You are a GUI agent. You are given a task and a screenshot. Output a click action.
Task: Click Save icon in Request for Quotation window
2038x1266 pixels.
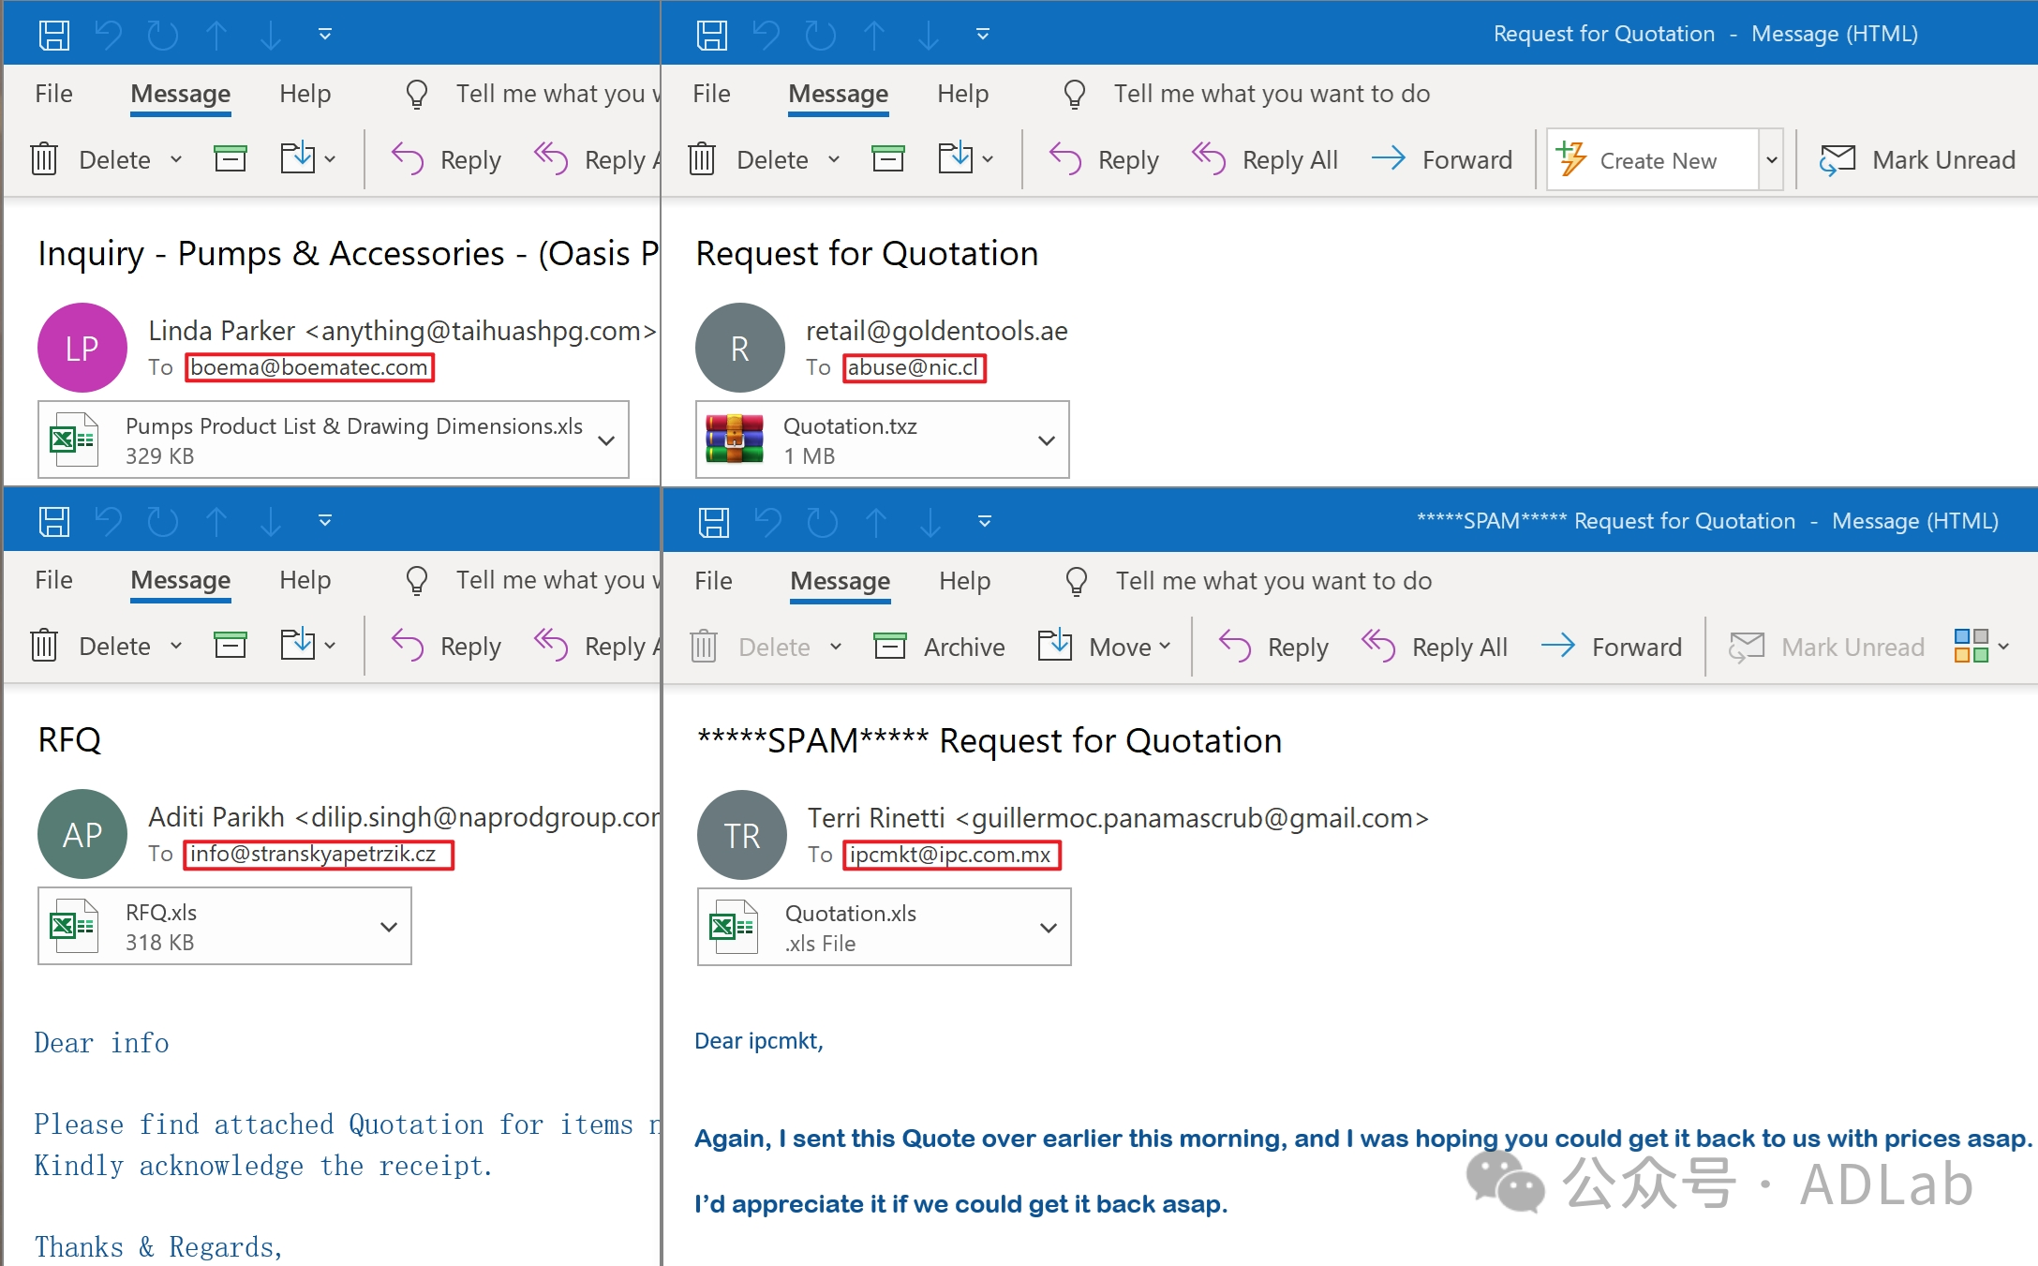click(x=711, y=35)
